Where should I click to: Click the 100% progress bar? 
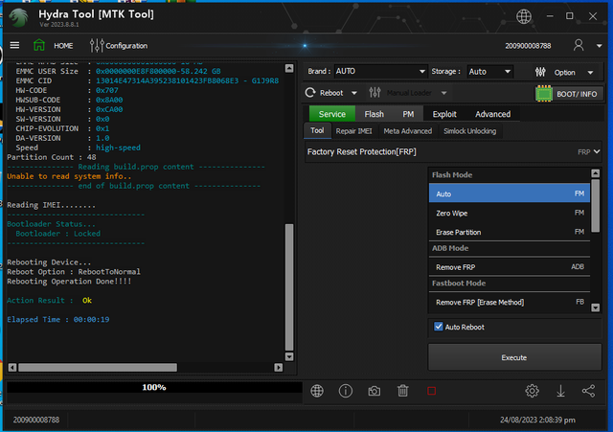tap(154, 387)
